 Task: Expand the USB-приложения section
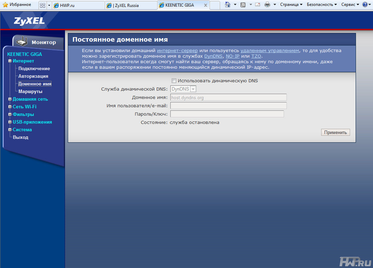point(10,122)
